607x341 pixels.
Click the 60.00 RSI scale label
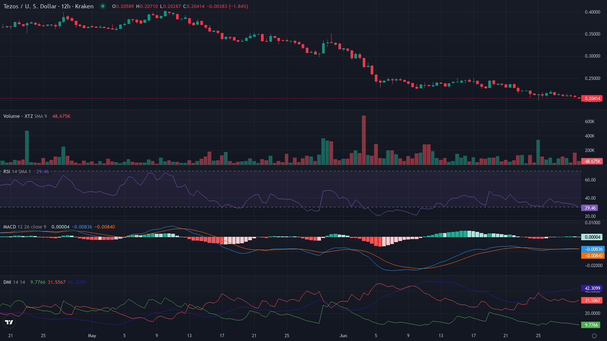[x=590, y=180]
